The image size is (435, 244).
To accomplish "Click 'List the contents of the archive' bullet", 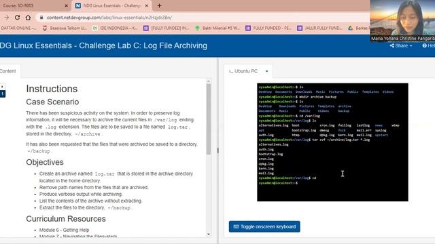I will click(90, 201).
